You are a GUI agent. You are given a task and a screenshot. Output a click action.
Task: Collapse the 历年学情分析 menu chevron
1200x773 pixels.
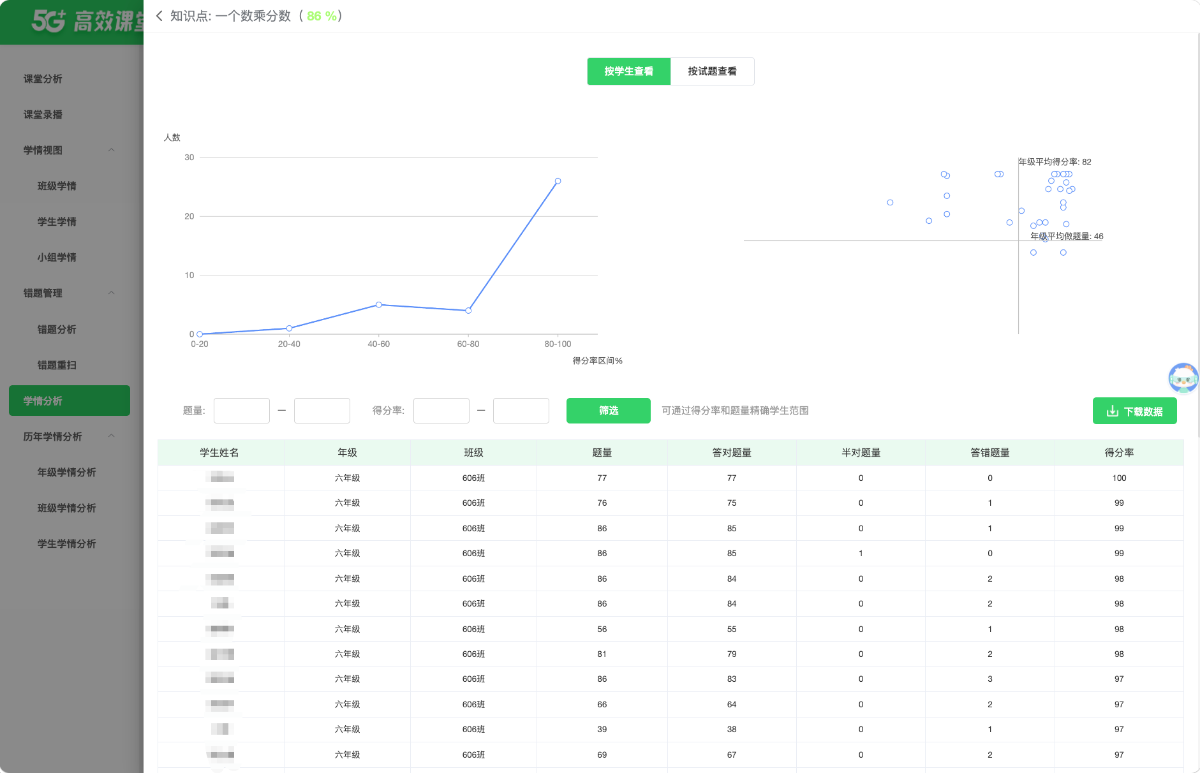[x=112, y=436]
